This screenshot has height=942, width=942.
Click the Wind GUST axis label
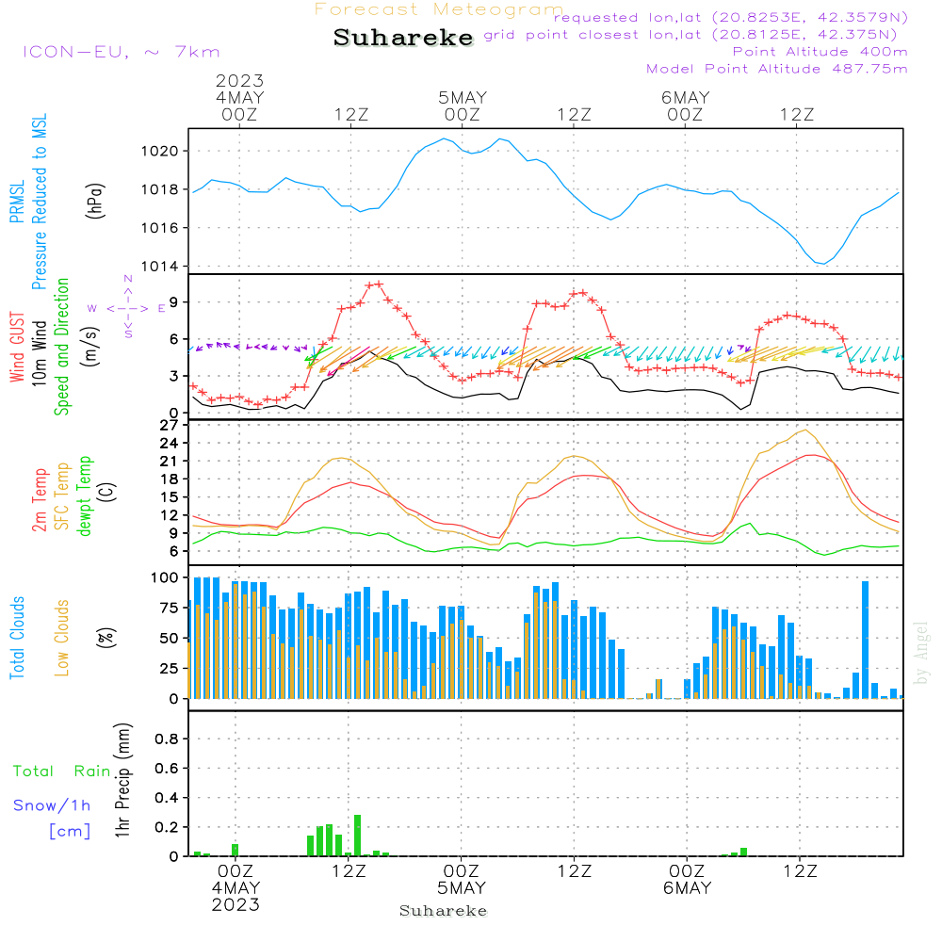pyautogui.click(x=17, y=347)
